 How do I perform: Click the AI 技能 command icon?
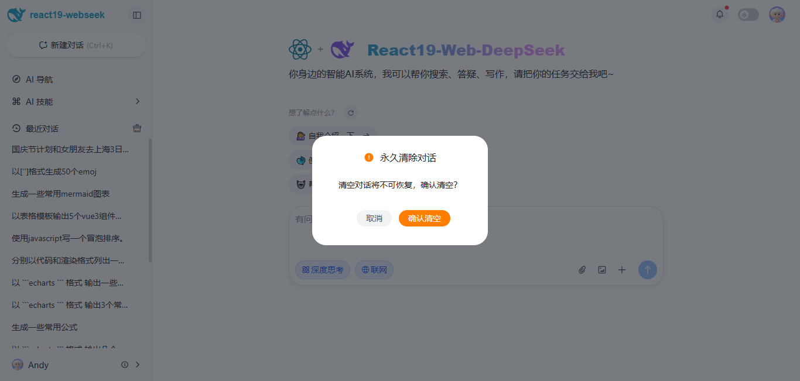16,101
